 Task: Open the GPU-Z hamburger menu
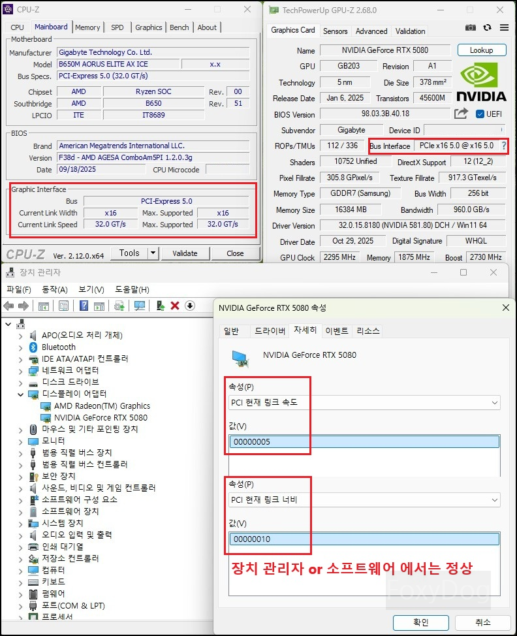[x=504, y=27]
